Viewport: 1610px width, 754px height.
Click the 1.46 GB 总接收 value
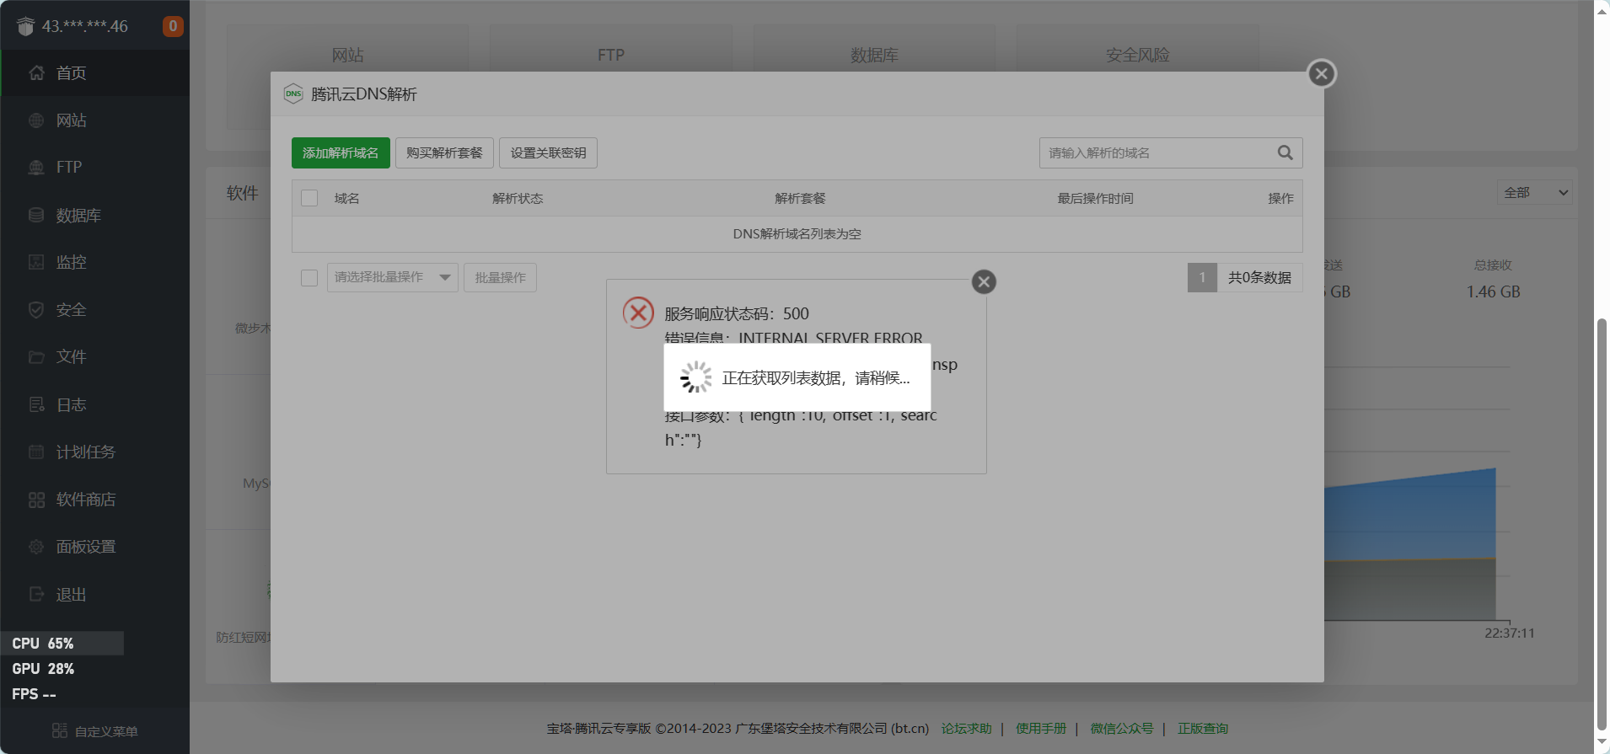click(1493, 291)
